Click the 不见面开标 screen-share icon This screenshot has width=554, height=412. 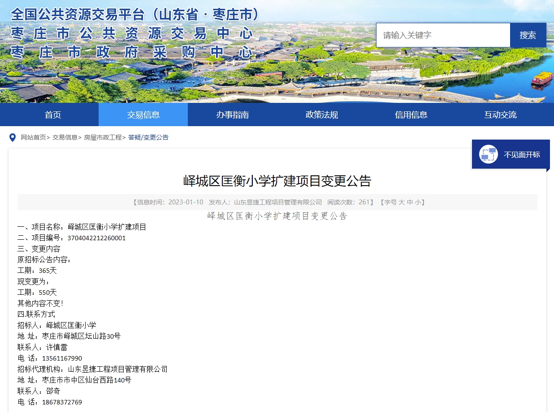click(488, 154)
